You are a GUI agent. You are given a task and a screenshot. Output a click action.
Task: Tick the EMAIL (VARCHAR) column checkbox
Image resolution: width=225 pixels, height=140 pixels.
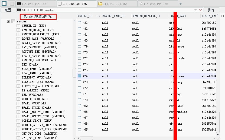18,103
